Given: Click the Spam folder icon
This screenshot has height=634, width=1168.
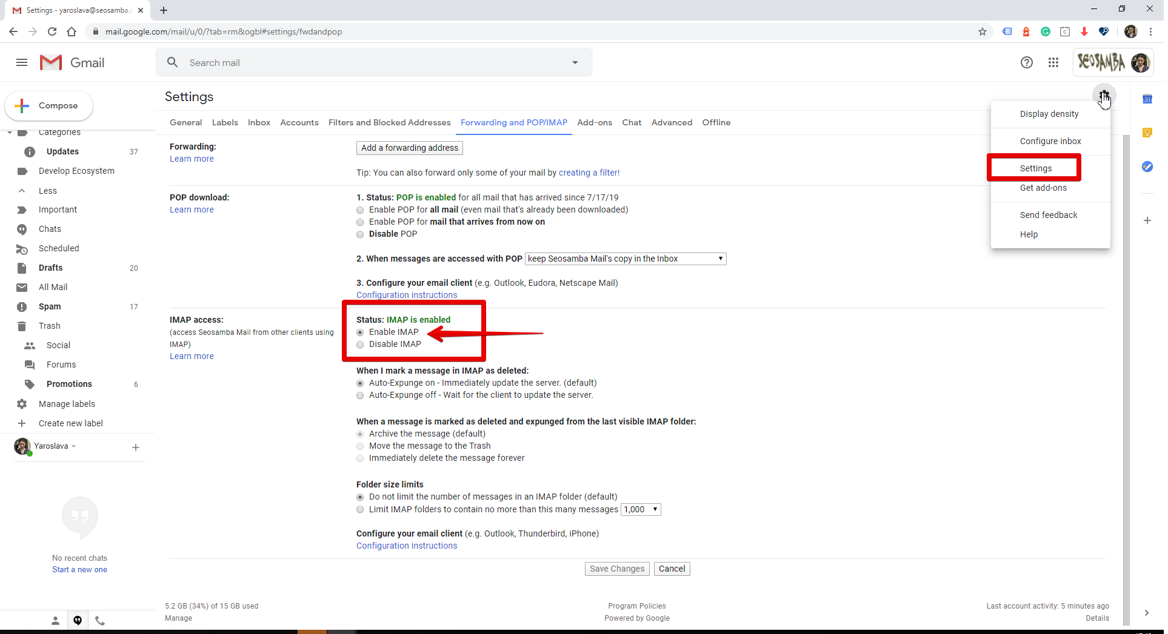Looking at the screenshot, I should (22, 306).
